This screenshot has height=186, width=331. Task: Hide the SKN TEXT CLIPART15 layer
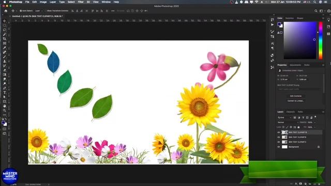coord(279,132)
